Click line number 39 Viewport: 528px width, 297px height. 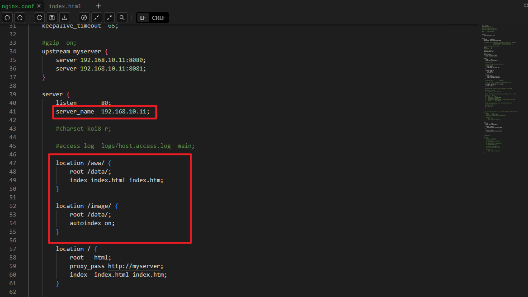click(x=13, y=94)
